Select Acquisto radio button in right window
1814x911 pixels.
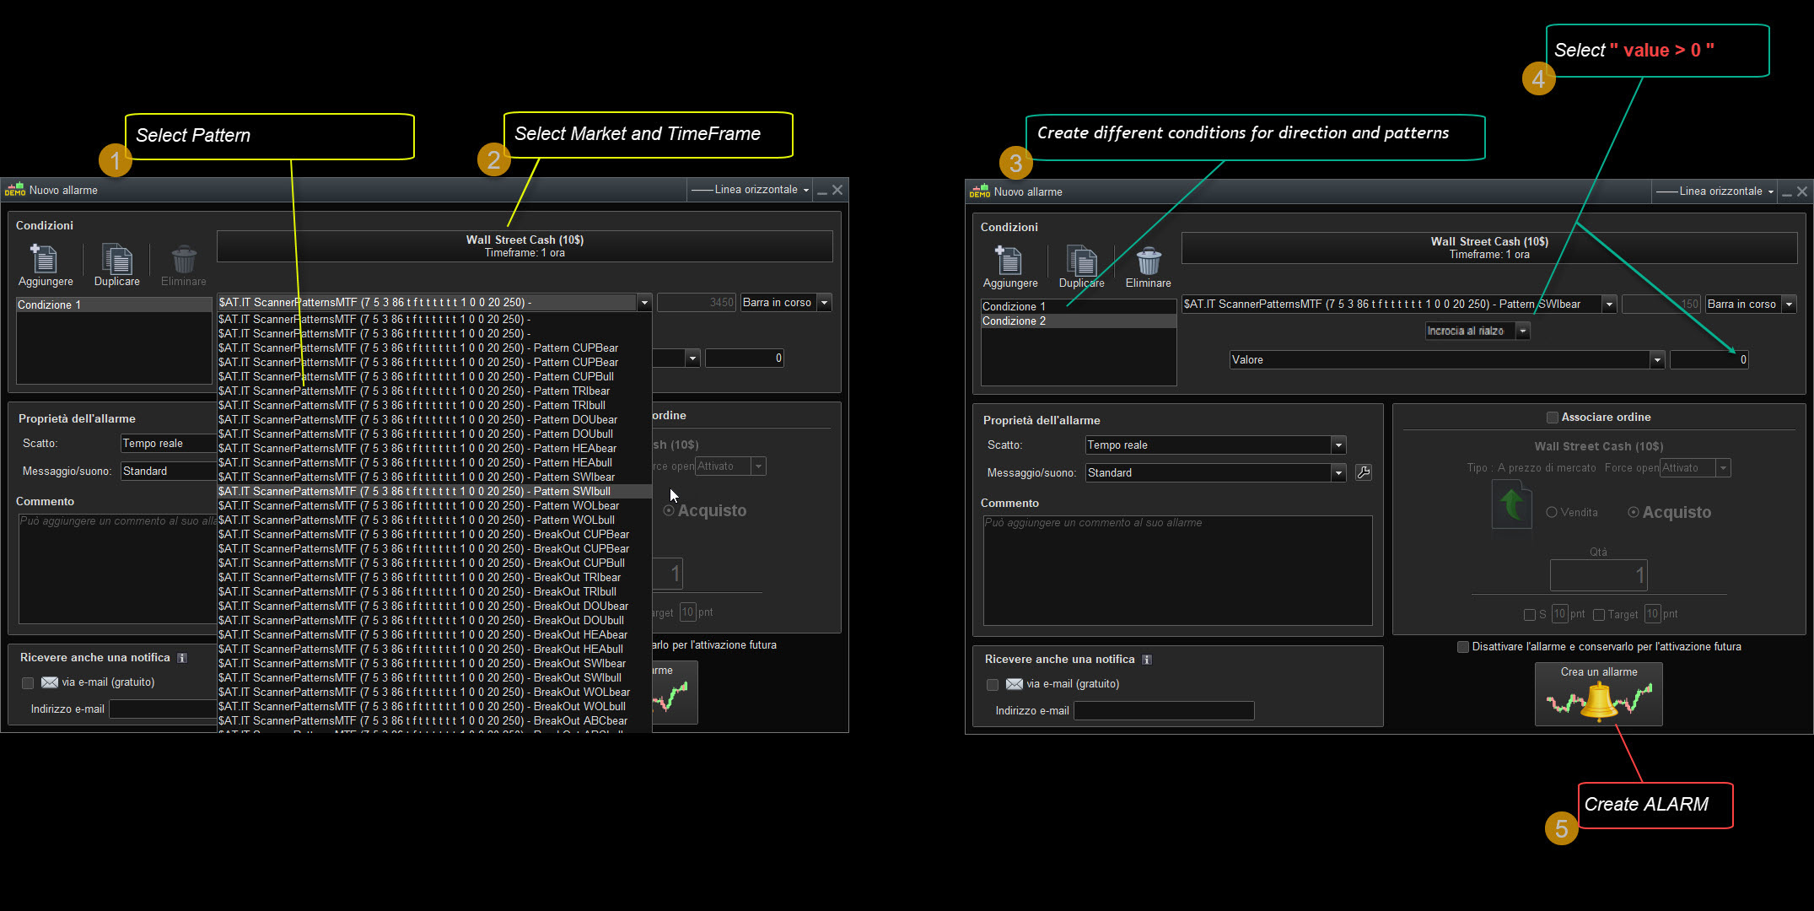1634,512
